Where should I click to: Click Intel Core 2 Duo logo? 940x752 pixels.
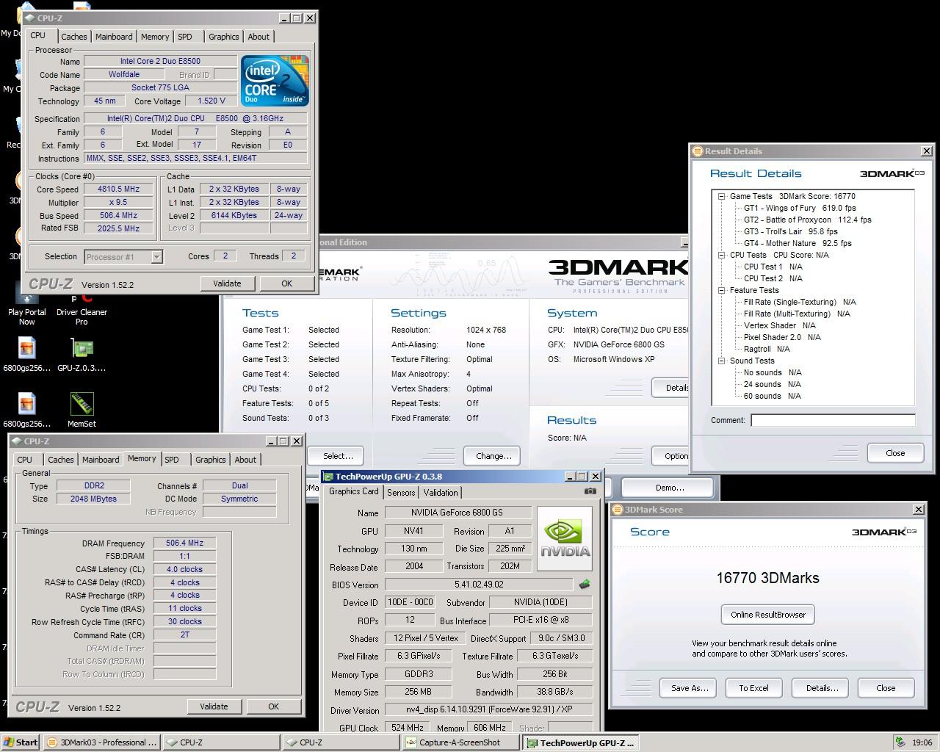coord(275,81)
